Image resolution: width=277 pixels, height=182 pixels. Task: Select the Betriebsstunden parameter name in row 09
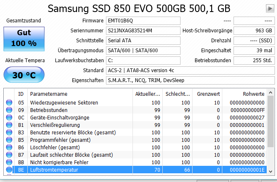49,110
